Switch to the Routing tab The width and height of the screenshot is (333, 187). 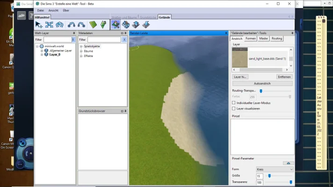point(277,38)
